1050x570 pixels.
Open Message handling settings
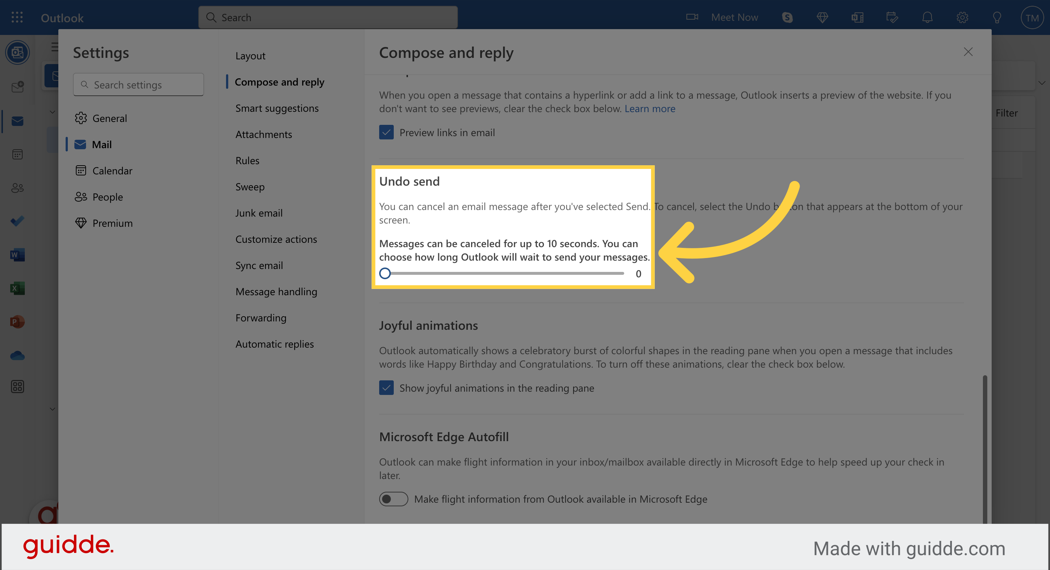(276, 291)
